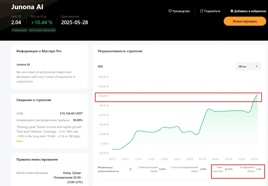This screenshot has width=268, height=186.
Task: Click the Junona AI page title
Action: point(27,7)
